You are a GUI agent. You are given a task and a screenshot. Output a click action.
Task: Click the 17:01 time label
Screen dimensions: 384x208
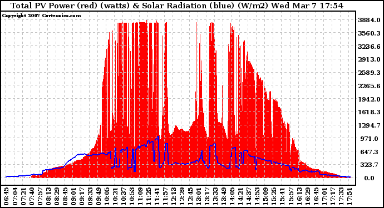tap(324, 196)
